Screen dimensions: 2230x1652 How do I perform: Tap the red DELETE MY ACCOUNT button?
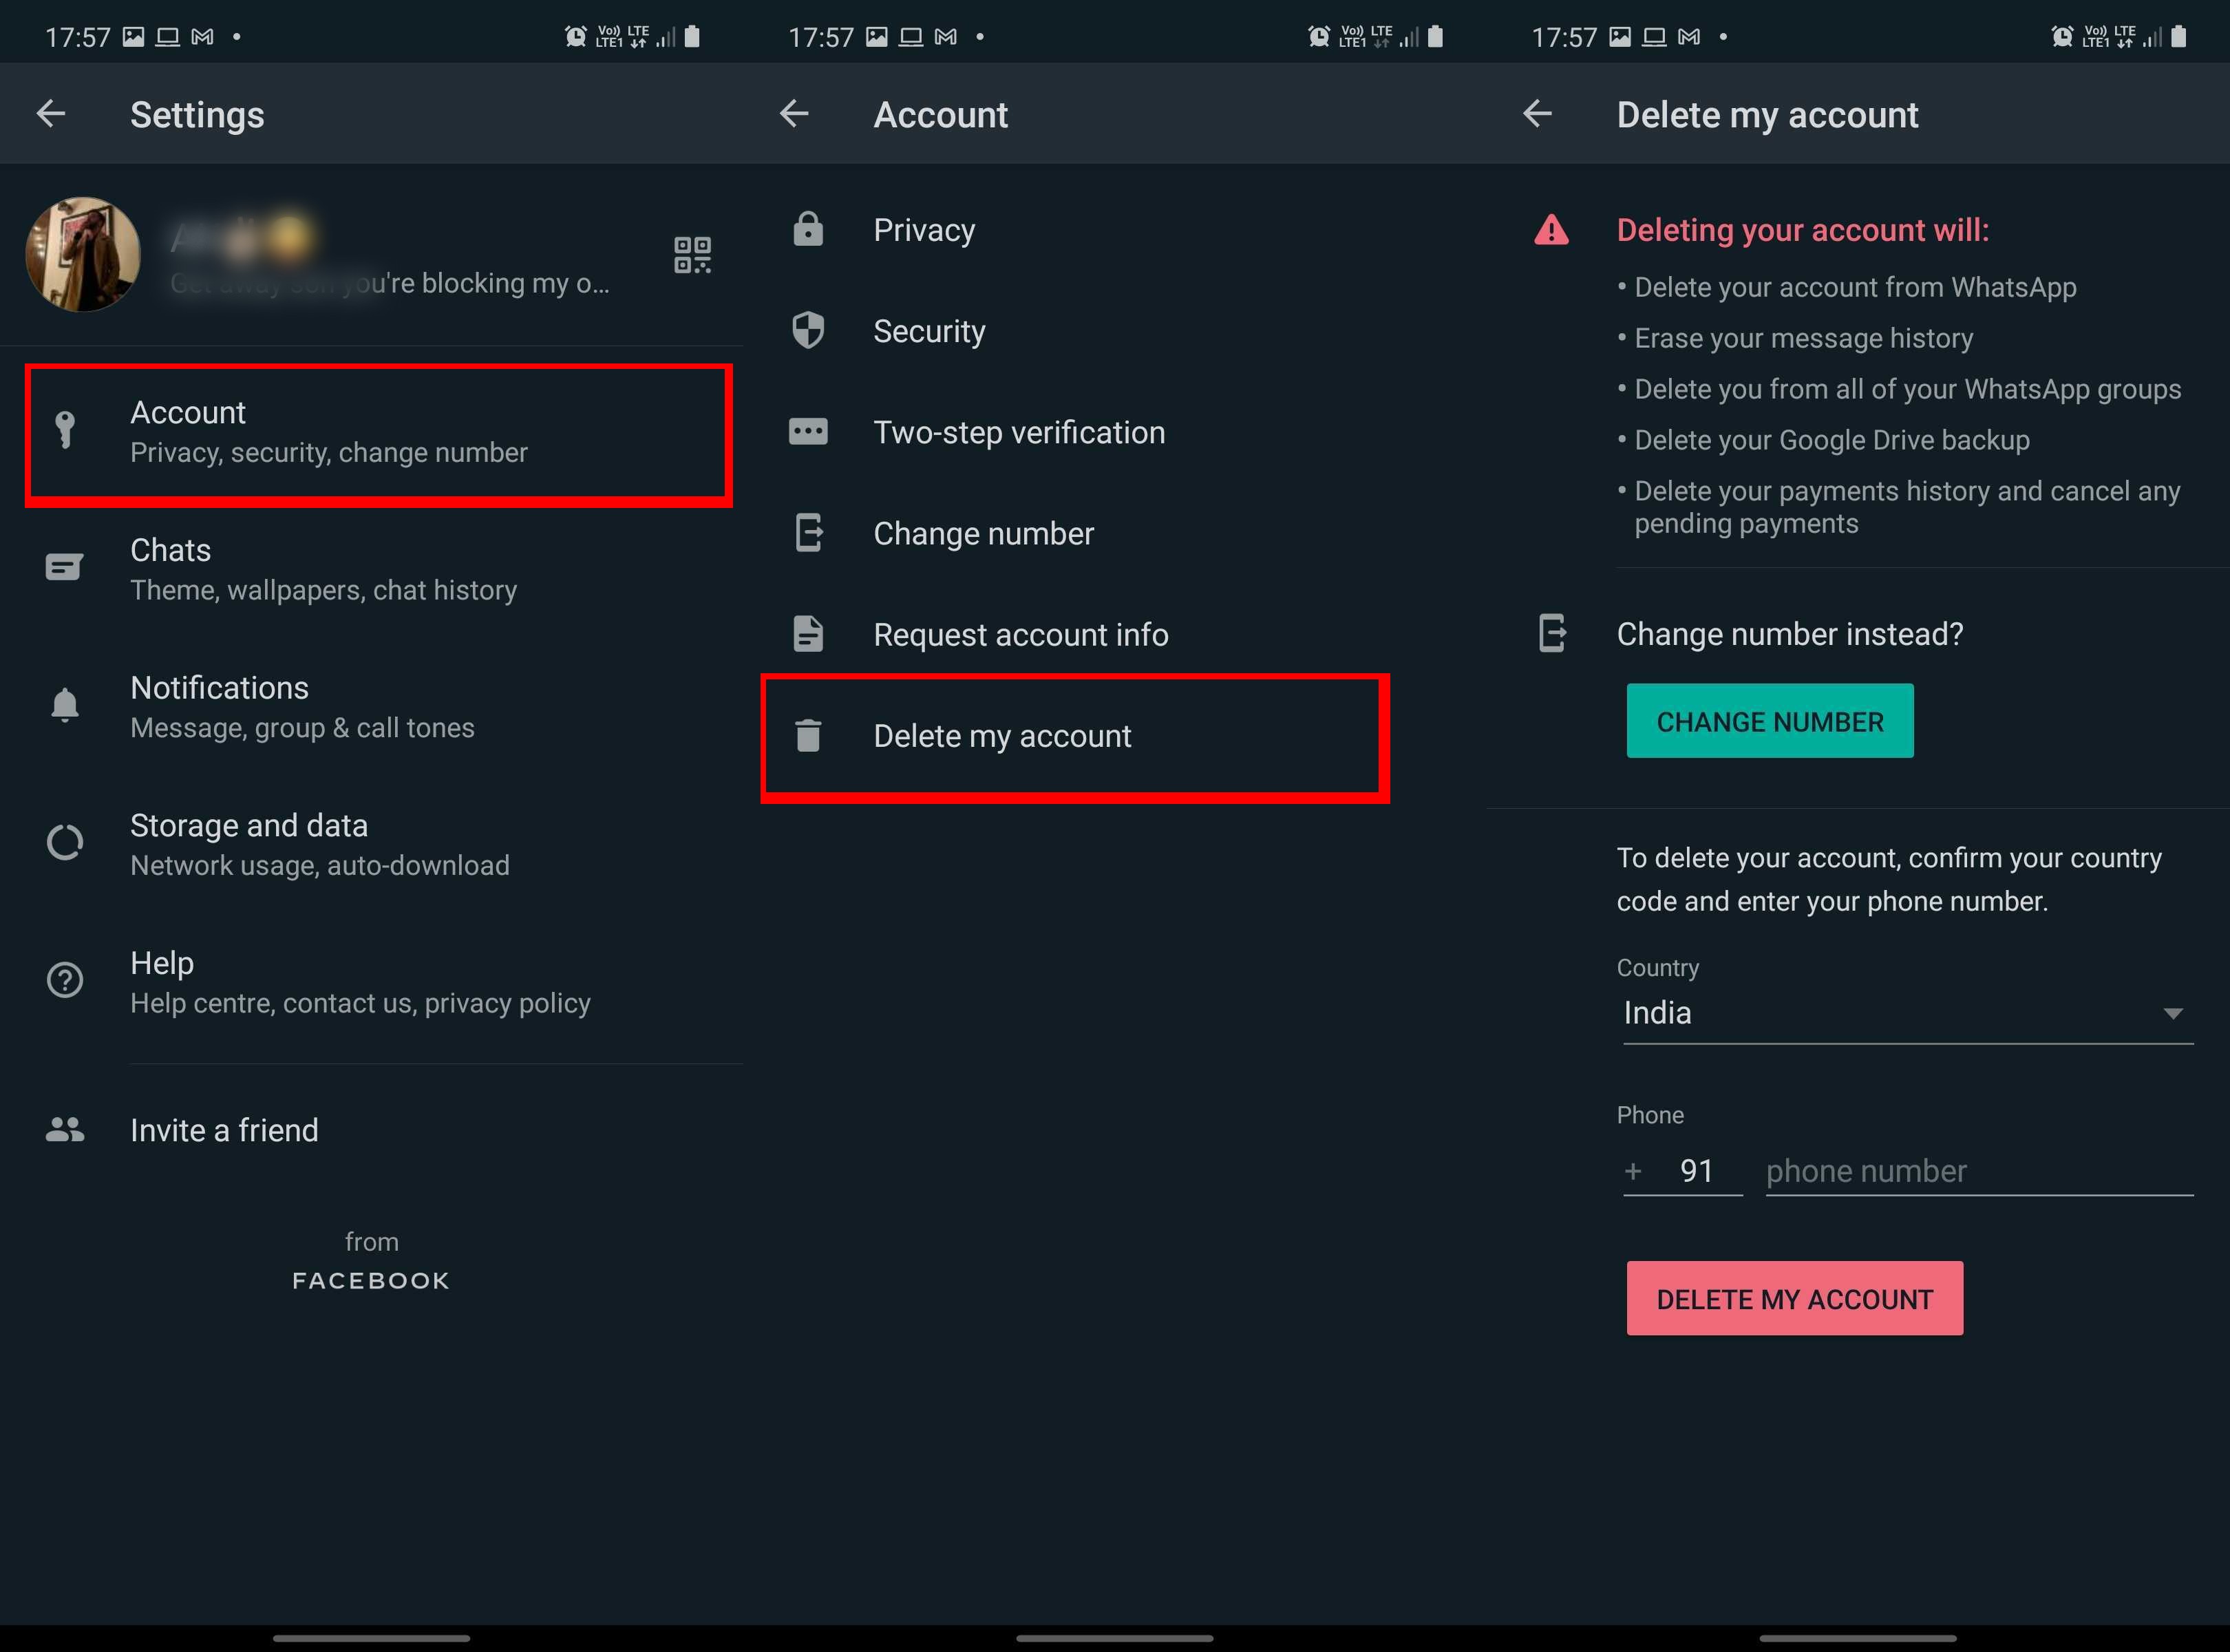[1795, 1298]
